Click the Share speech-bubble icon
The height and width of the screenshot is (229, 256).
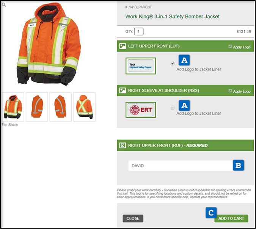[4, 125]
